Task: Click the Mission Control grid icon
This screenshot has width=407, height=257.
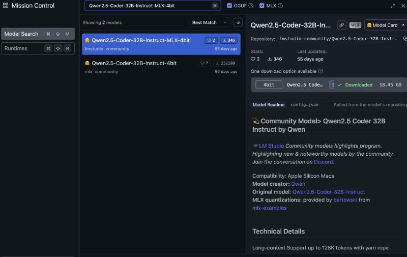Action: (x=6, y=6)
